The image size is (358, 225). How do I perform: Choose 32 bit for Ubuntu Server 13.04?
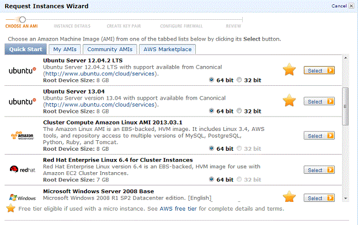pos(239,111)
